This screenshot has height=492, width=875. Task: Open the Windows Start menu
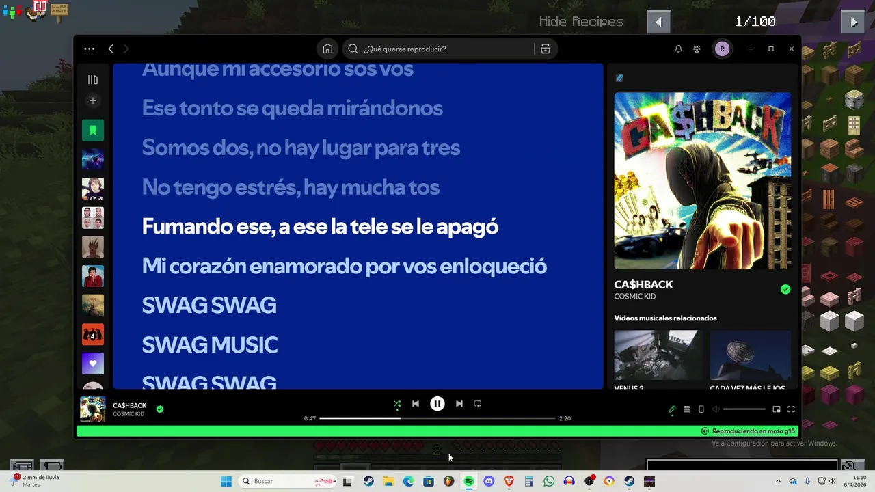coord(226,481)
